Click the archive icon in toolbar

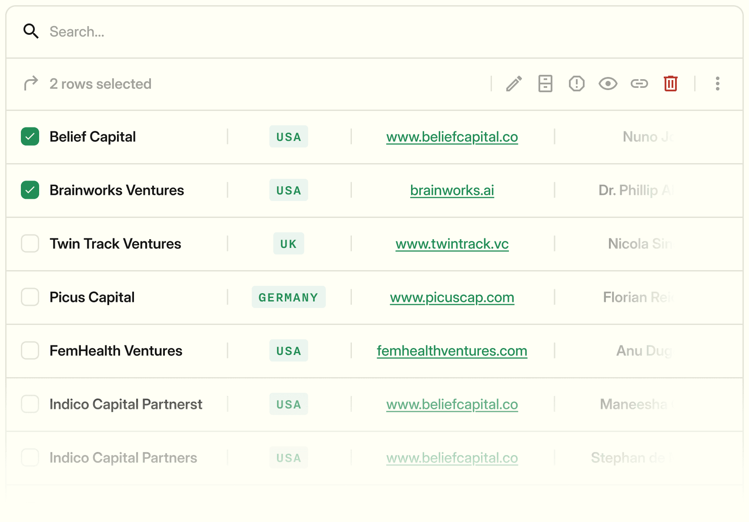click(545, 84)
